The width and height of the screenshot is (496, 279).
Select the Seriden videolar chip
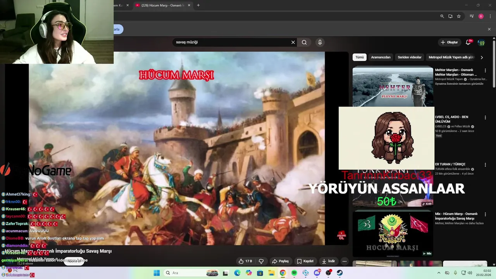409,57
